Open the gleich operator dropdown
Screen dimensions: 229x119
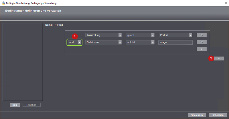(141, 35)
